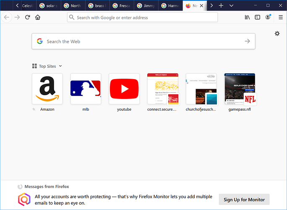The height and width of the screenshot is (210, 287).
Task: Go back with the back arrow button
Action: [x=7, y=17]
